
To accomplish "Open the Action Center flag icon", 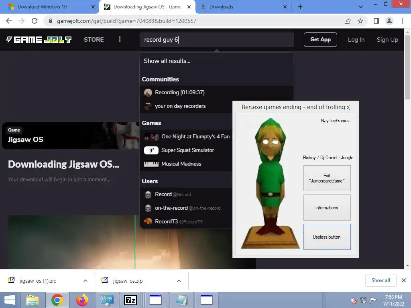I will click(x=373, y=300).
